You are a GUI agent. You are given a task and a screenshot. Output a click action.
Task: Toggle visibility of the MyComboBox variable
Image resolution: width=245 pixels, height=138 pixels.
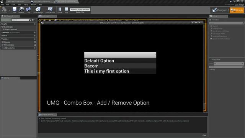pos(35,45)
